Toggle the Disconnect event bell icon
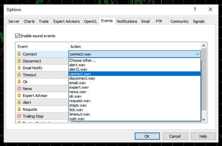The image size is (222, 146). click(19, 61)
